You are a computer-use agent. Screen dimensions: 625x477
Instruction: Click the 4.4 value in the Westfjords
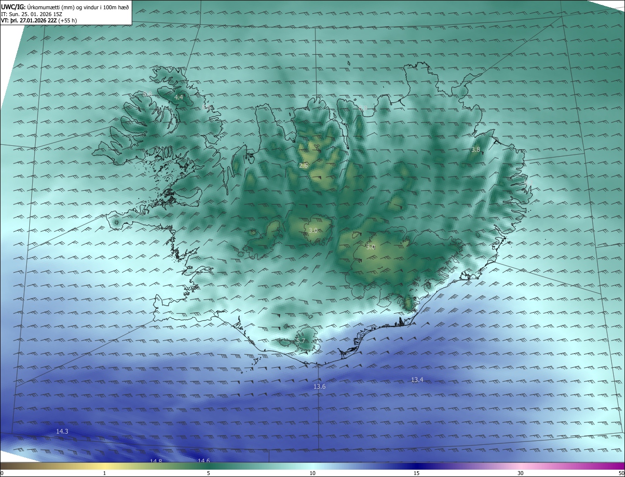(179, 98)
